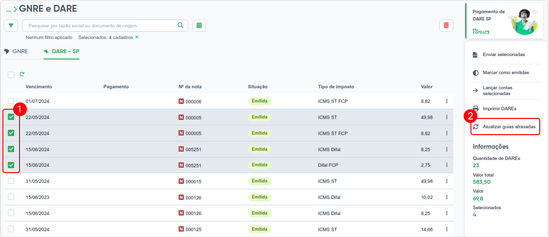Expand the breadcrumb ellipsis
The height and width of the screenshot is (237, 549).
[8, 9]
